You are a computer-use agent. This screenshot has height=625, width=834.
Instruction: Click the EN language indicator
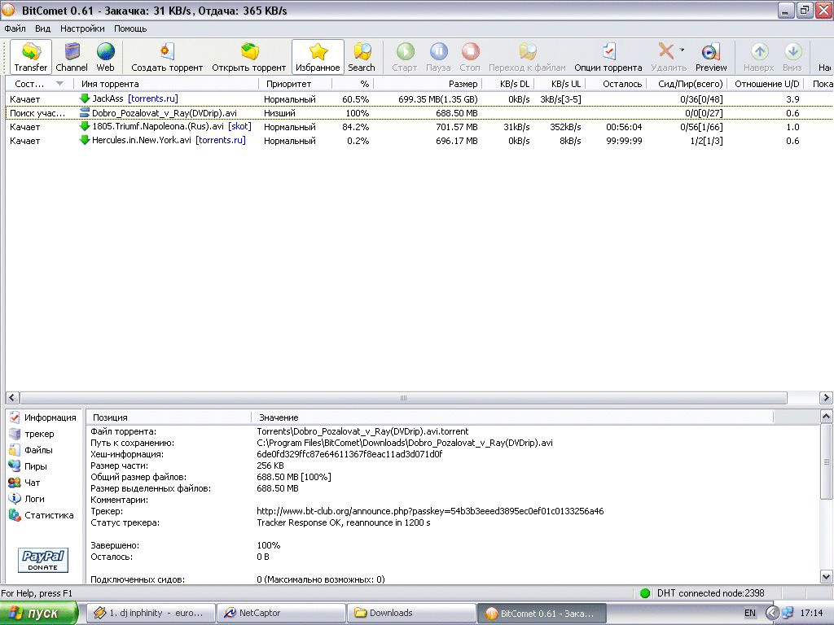(750, 613)
